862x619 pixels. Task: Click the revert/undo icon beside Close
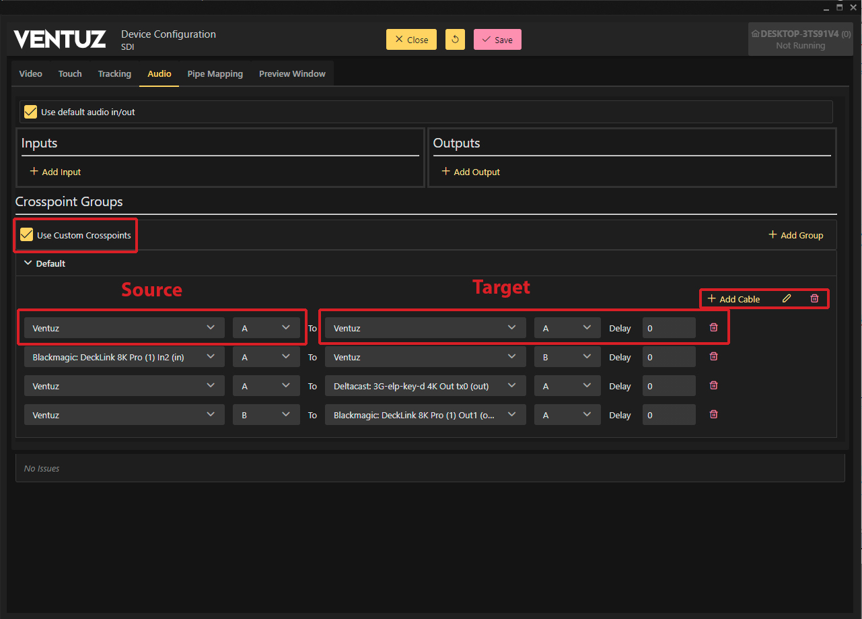(x=455, y=40)
